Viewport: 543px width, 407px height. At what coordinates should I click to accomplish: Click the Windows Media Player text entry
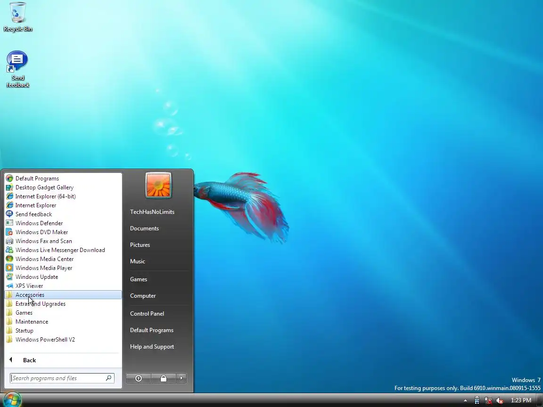tap(44, 268)
